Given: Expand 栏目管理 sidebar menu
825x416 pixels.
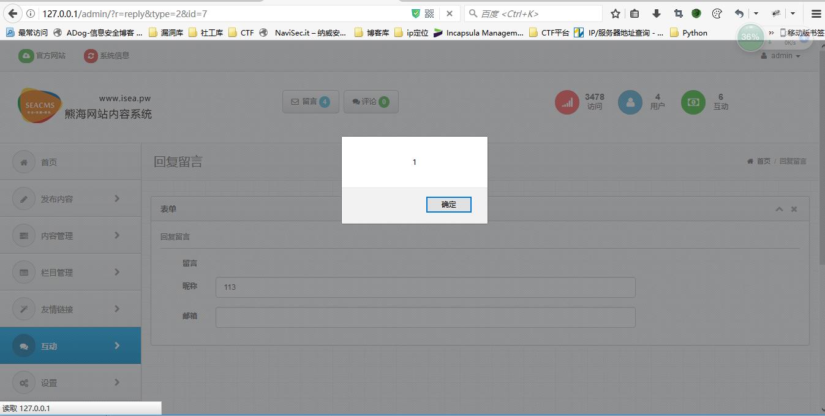Looking at the screenshot, I should click(x=70, y=272).
